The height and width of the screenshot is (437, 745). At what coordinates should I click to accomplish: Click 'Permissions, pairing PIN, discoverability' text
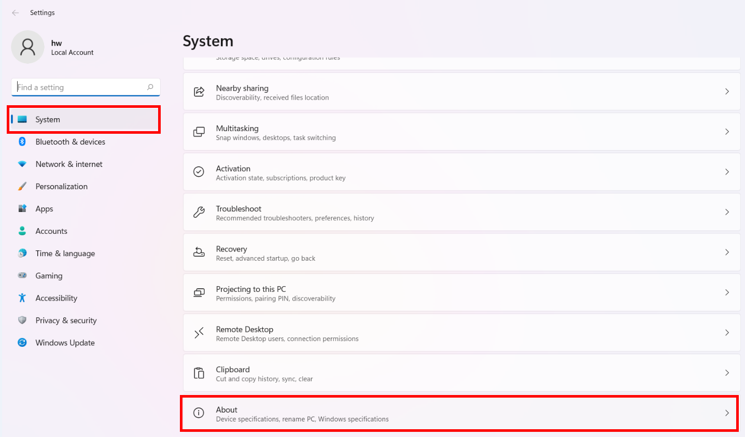tap(276, 299)
